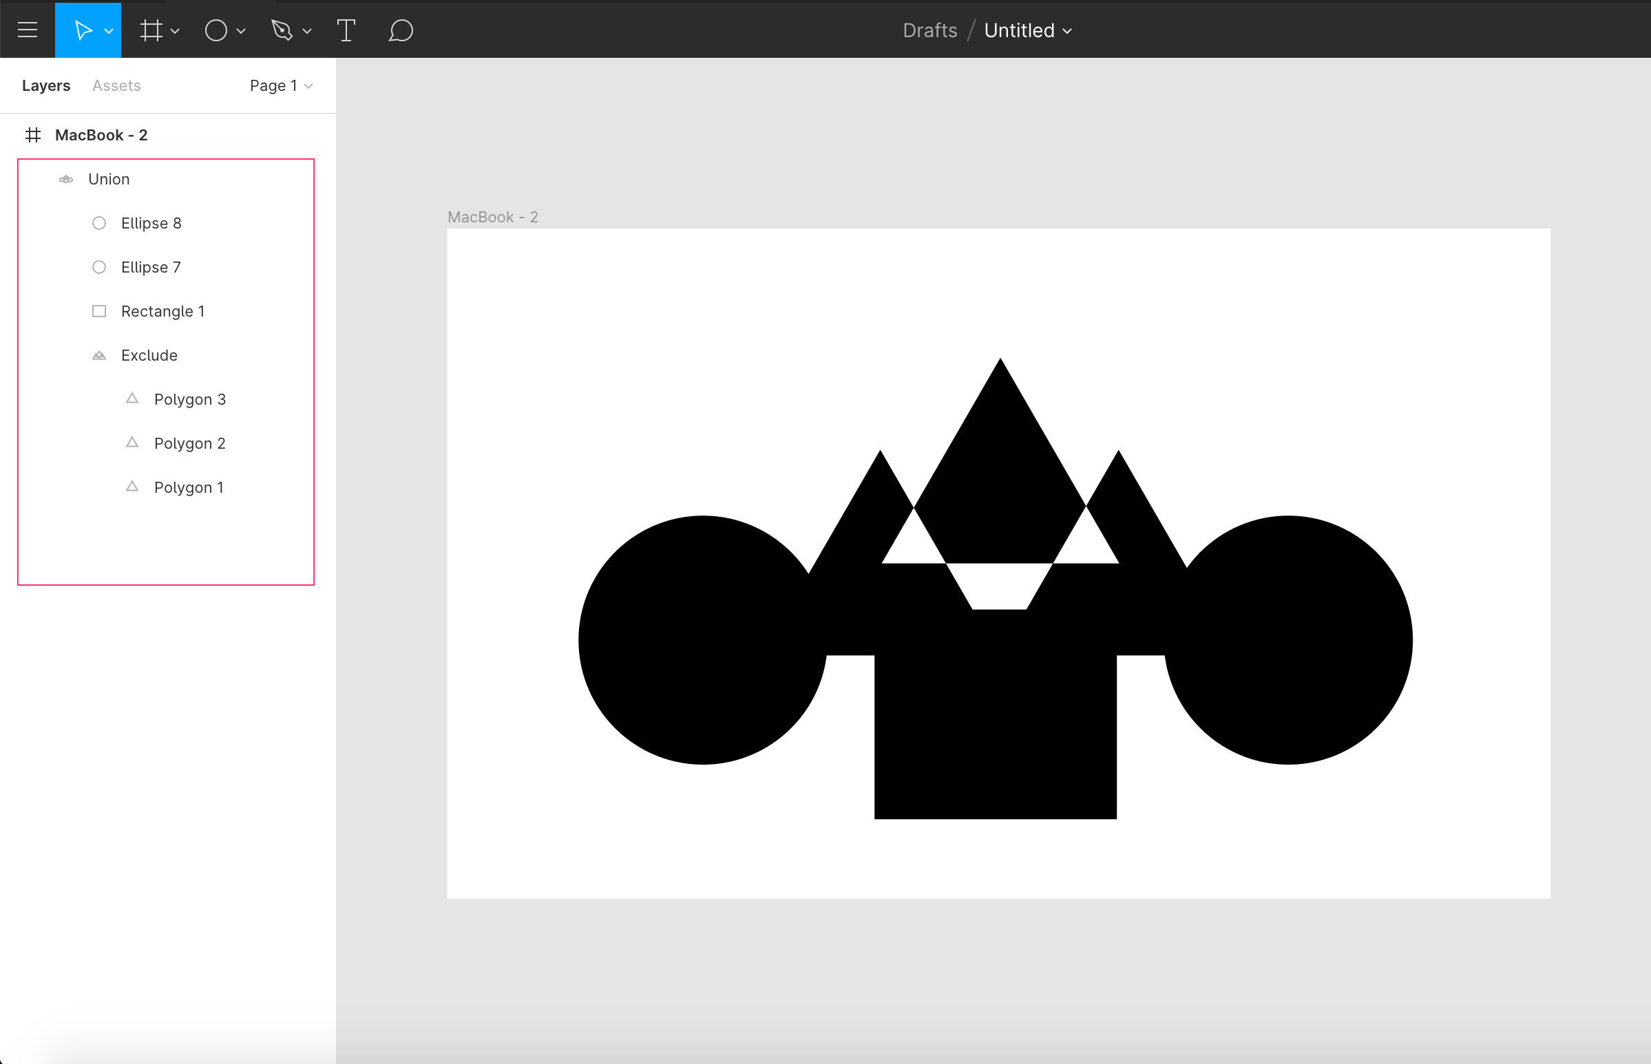The width and height of the screenshot is (1651, 1064).
Task: Switch to the Assets tab
Action: [116, 85]
